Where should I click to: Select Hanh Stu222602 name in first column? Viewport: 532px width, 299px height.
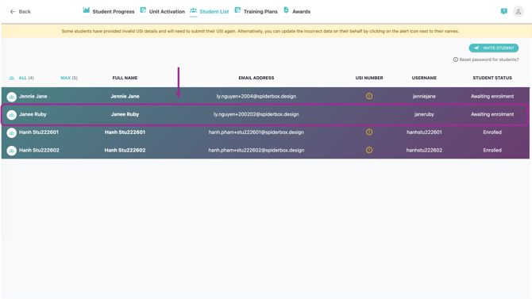[39, 150]
